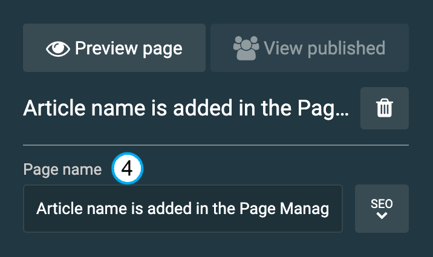Click the circled number 4 callout badge
Viewport: 433px width, 257px height.
(127, 169)
